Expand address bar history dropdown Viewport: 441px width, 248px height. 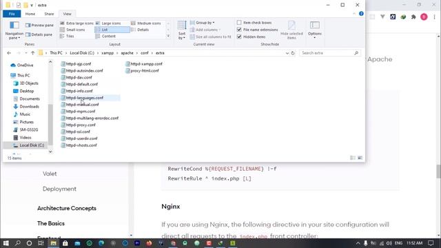[287, 53]
